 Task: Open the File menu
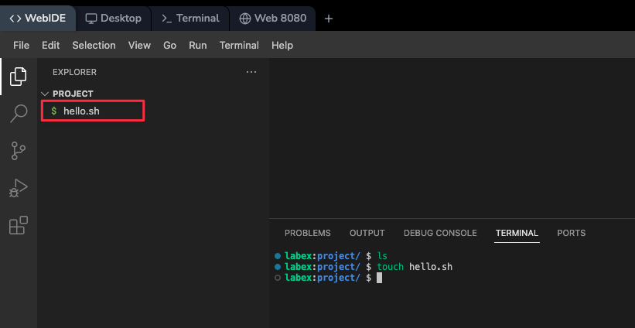(x=21, y=46)
